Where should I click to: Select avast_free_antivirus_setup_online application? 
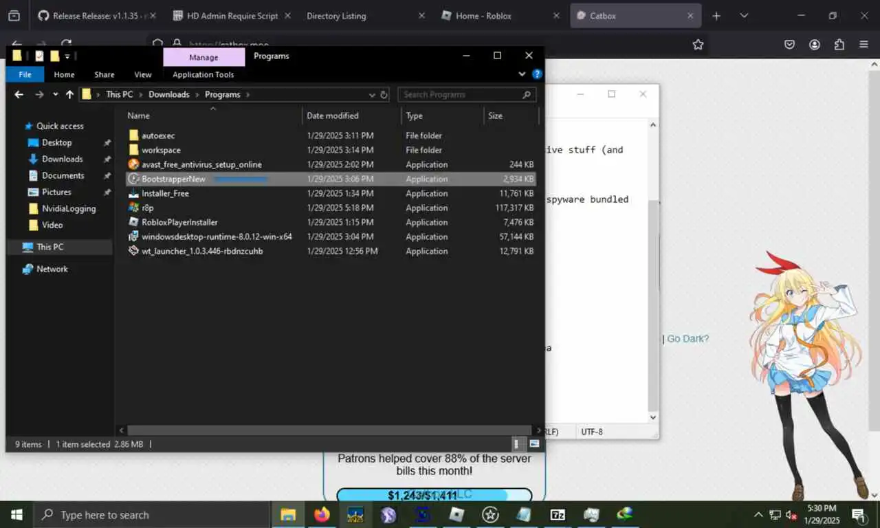point(201,164)
